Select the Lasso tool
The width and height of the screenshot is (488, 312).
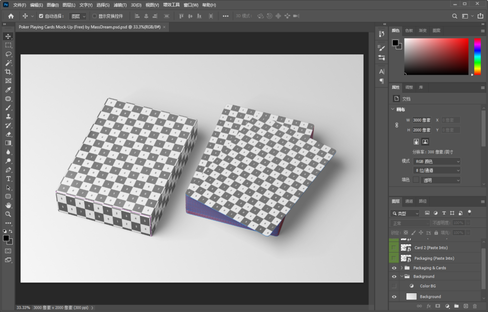[x=8, y=54]
